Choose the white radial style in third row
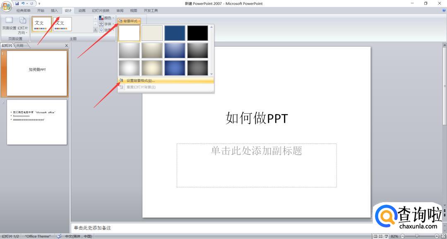The width and height of the screenshot is (447, 239). tap(129, 68)
